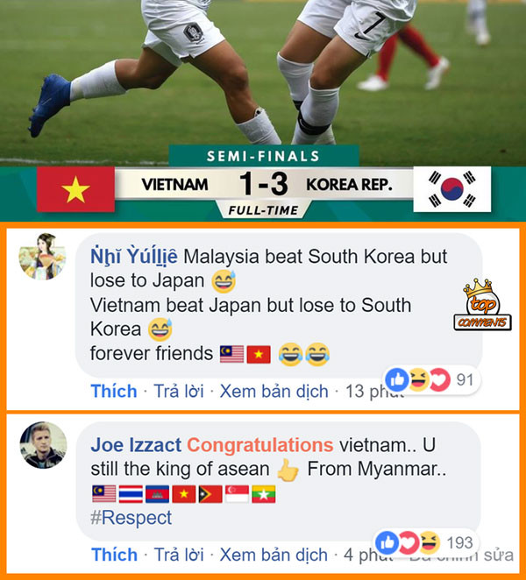526x580 pixels.
Task: Open the Joe Izzact profile name link
Action: 136,445
